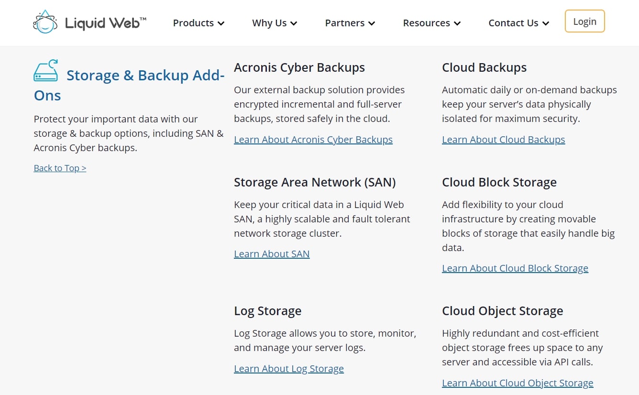Click the Liquid Web wordmark text

[106, 22]
